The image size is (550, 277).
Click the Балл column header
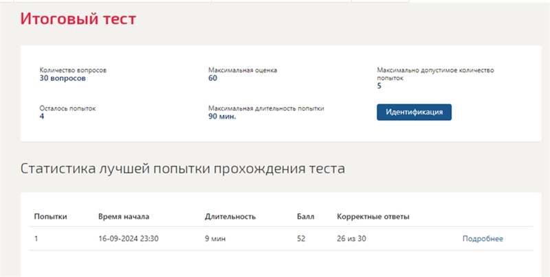(305, 217)
